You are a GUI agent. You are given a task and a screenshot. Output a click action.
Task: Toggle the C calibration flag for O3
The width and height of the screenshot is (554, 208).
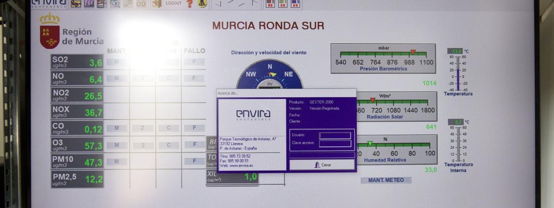(169, 145)
